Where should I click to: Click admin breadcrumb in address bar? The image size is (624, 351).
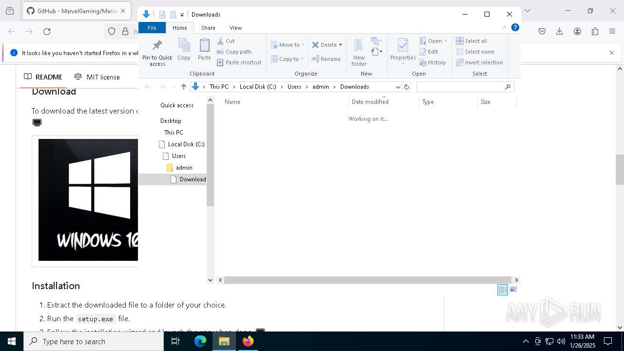click(x=321, y=87)
